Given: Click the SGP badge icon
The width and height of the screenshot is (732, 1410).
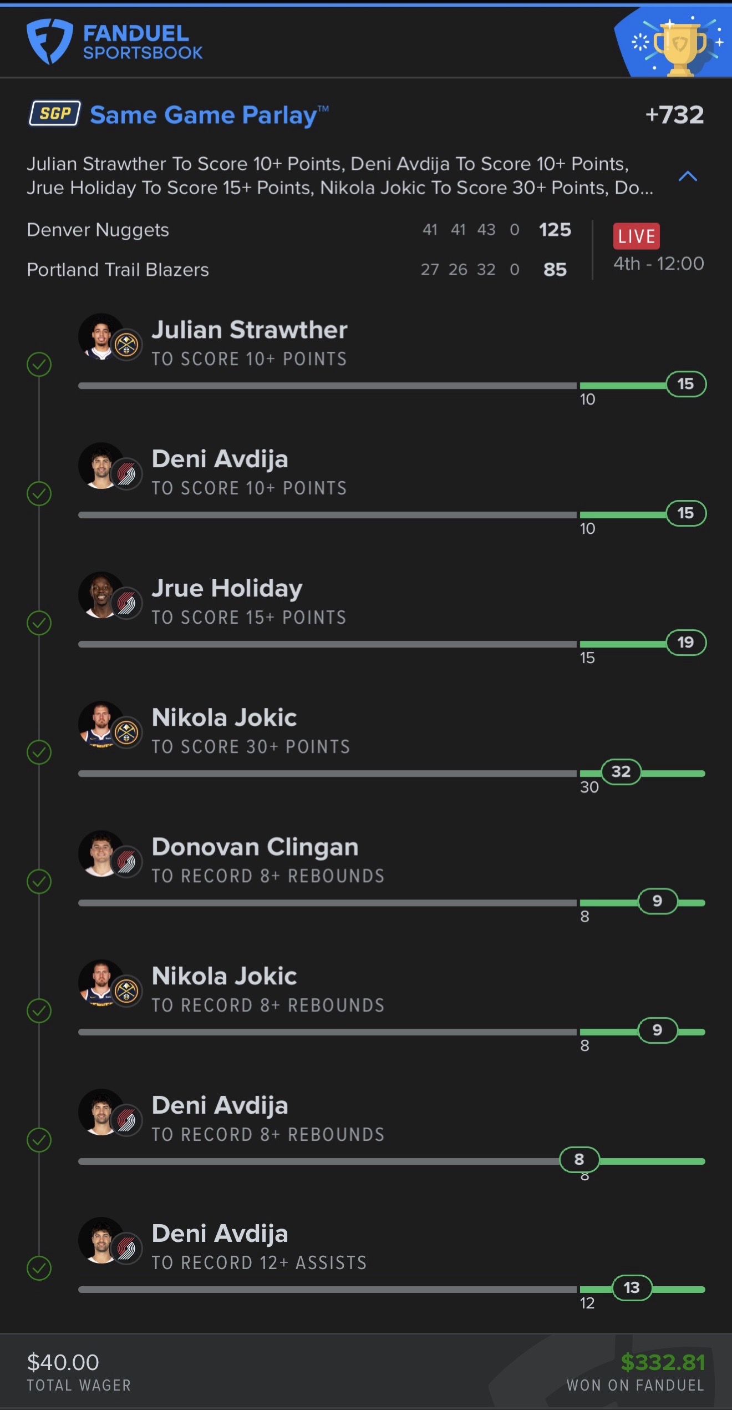Looking at the screenshot, I should click(x=55, y=114).
